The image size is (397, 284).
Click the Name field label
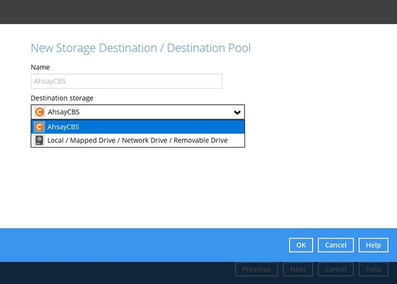40,67
